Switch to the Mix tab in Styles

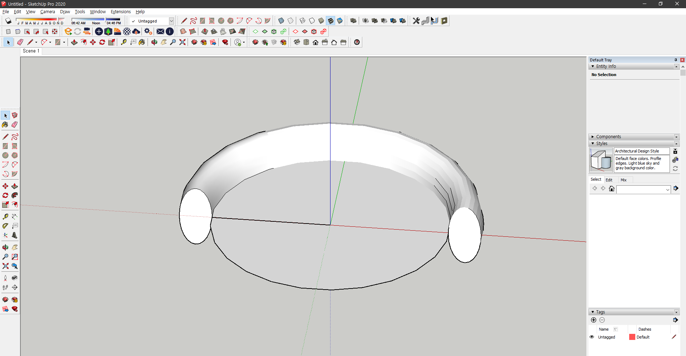tap(623, 180)
